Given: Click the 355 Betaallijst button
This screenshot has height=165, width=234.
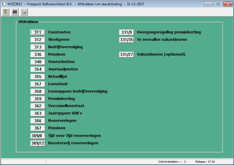Looking at the screenshot, I should coord(38,77).
